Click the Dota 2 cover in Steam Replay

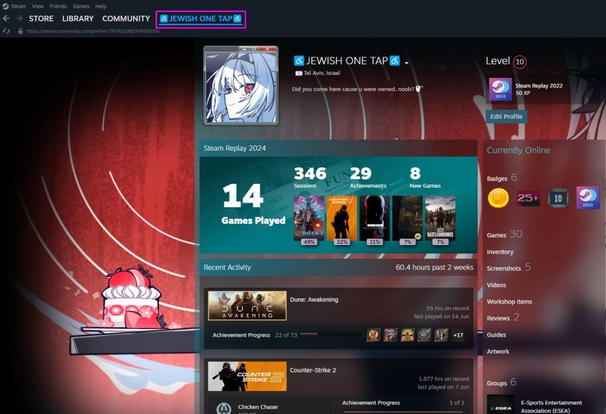pyautogui.click(x=308, y=219)
